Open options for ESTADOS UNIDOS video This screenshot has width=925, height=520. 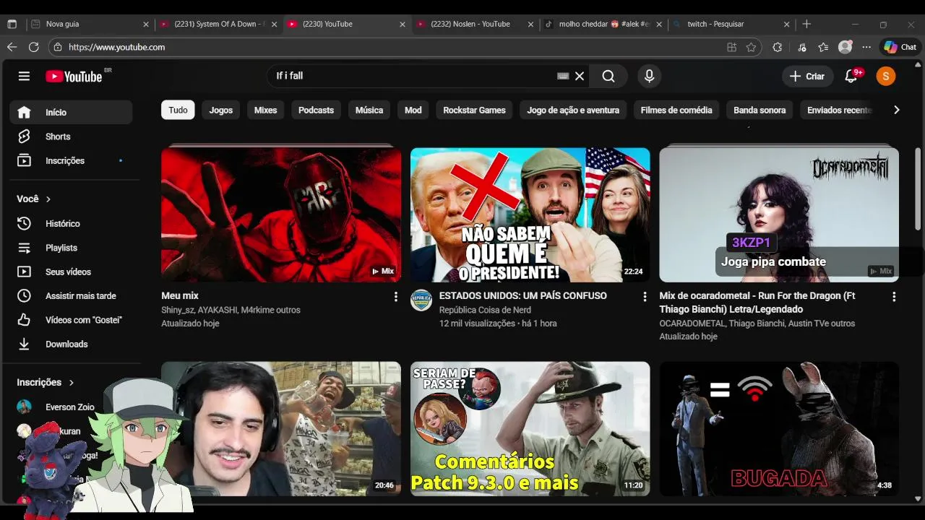[x=645, y=297]
